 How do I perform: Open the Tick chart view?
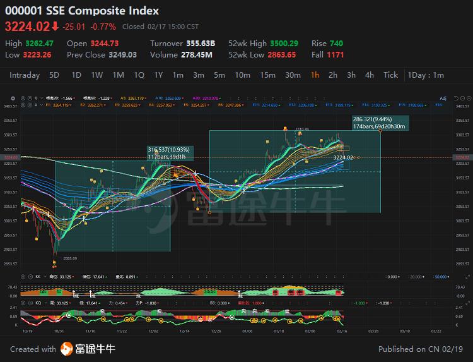coord(391,75)
